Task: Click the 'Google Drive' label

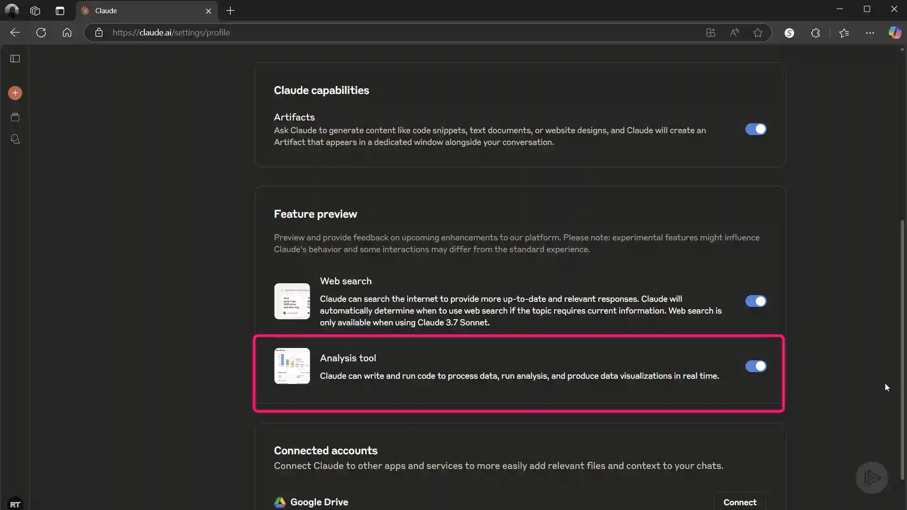Action: coord(319,502)
